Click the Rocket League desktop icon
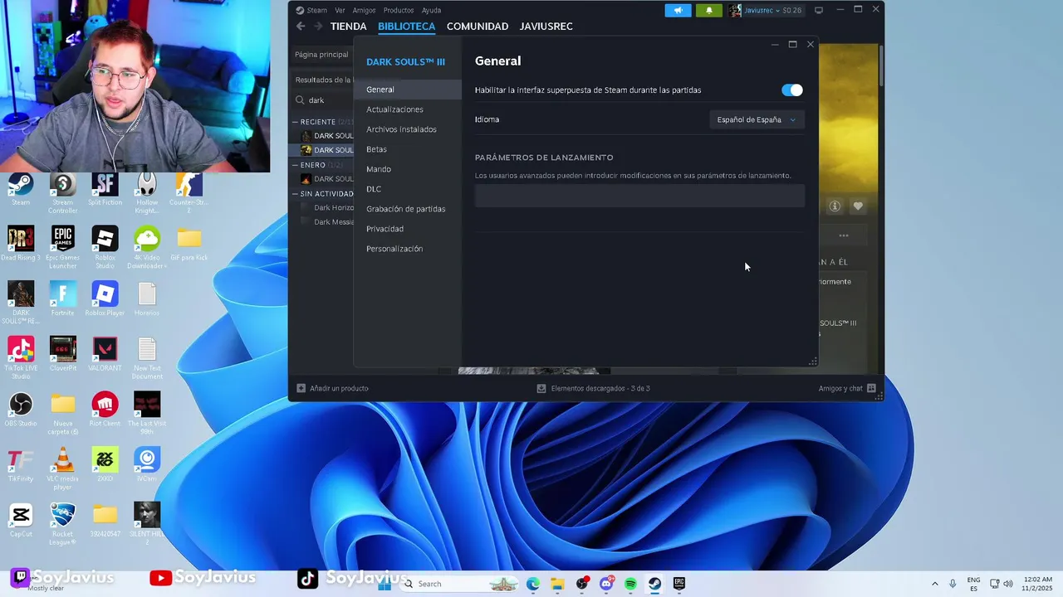The height and width of the screenshot is (597, 1063). click(x=63, y=523)
